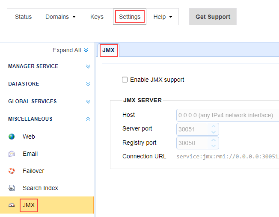The width and height of the screenshot is (279, 217).
Task: Go to the Status page
Action: 24,17
